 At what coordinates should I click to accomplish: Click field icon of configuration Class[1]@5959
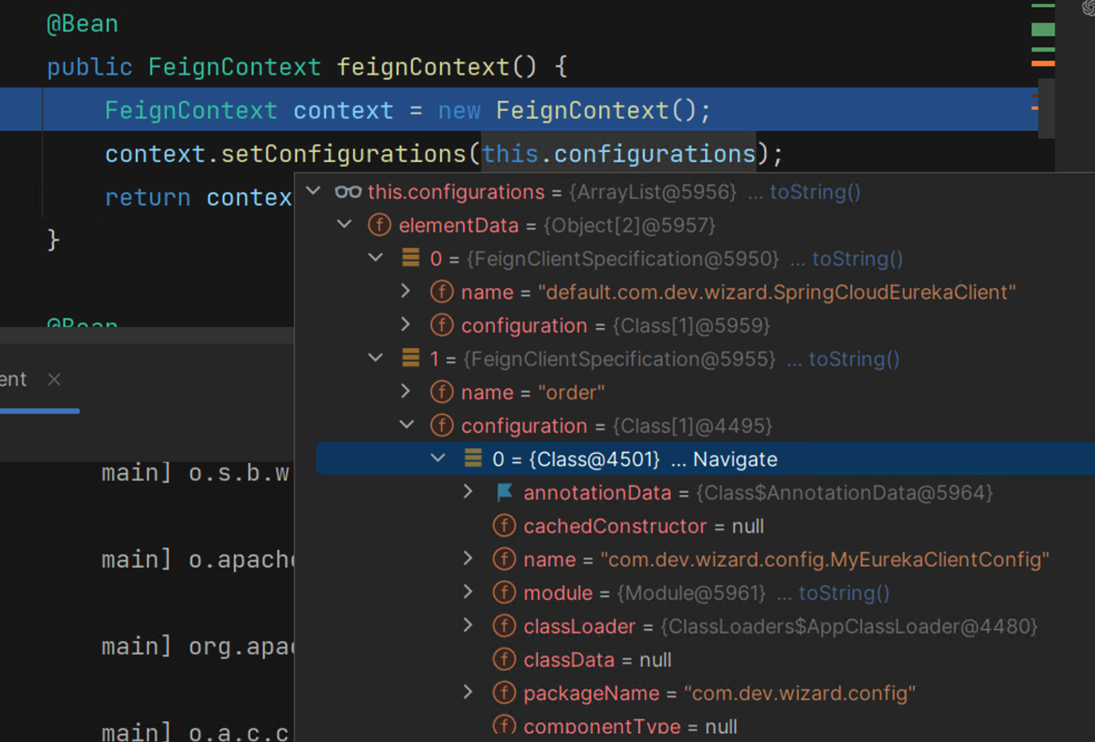pos(442,325)
